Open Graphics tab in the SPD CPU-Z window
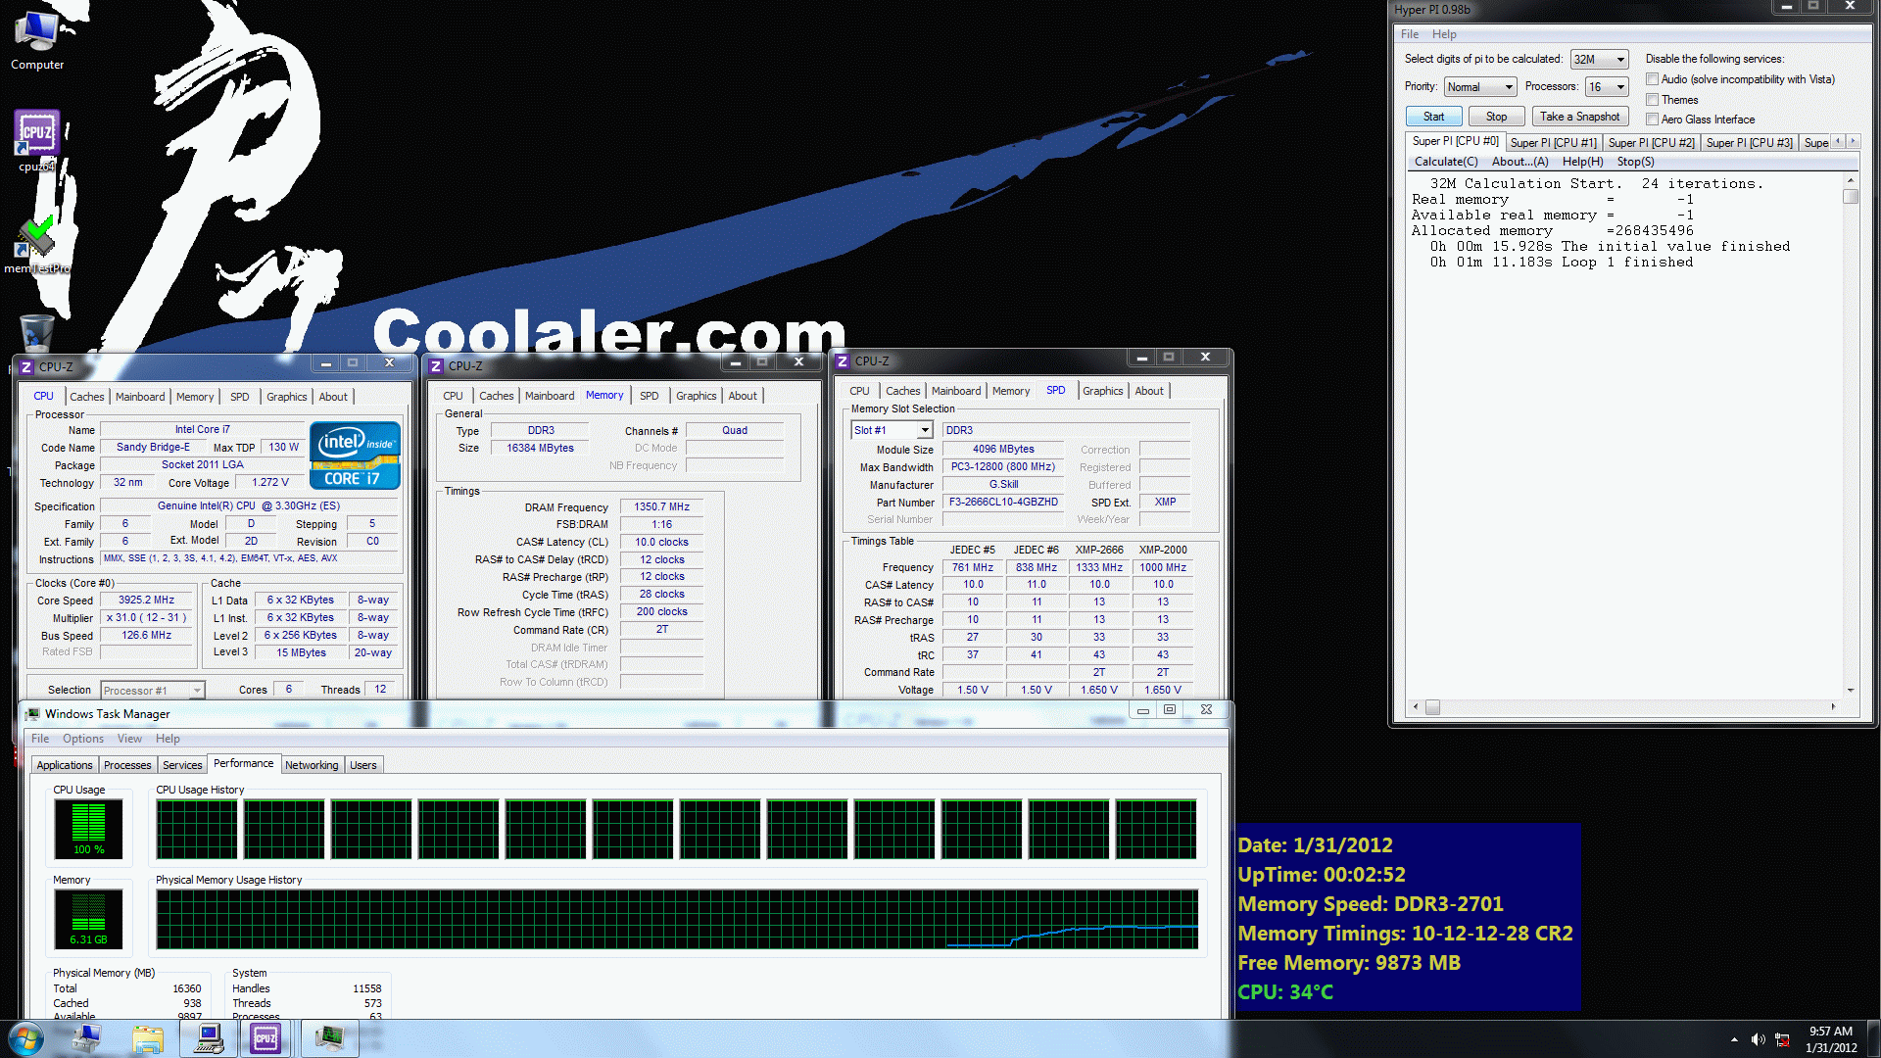The height and width of the screenshot is (1058, 1881). point(1103,391)
